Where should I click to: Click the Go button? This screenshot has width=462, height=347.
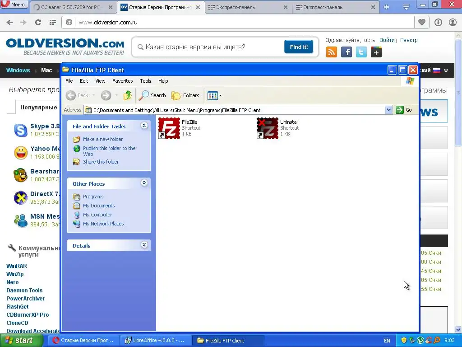pyautogui.click(x=404, y=110)
